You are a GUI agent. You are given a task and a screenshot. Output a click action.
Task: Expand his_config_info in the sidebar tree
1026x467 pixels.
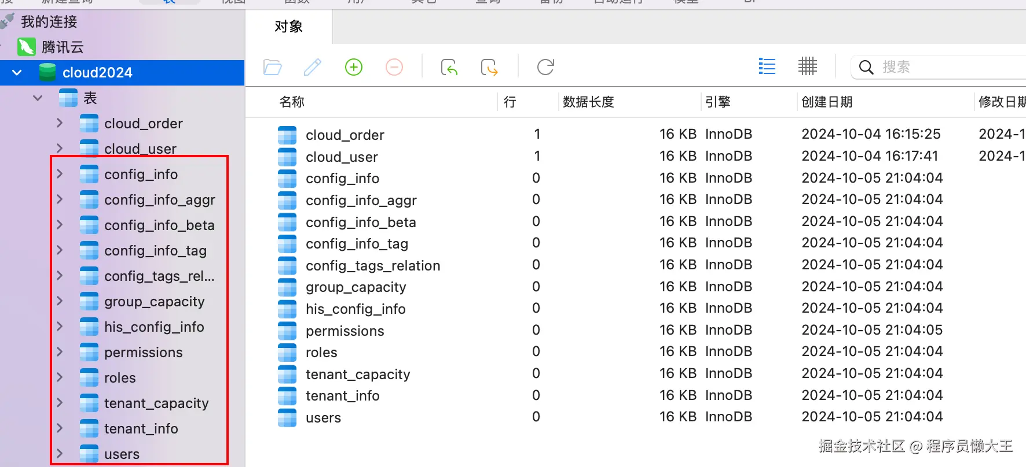click(60, 327)
